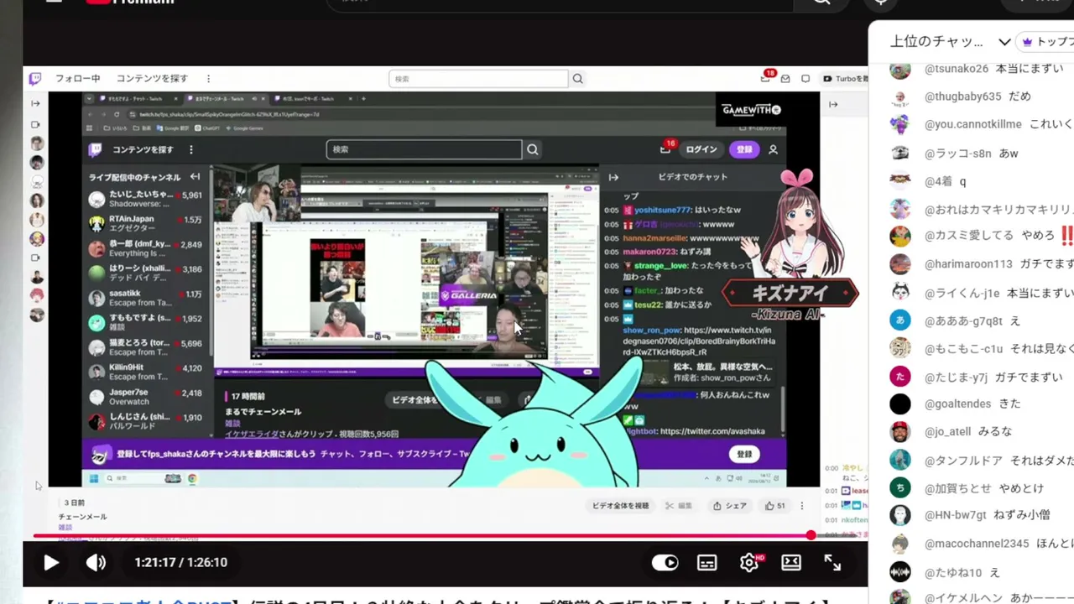Click the シェア share button
The image size is (1074, 604).
point(729,506)
